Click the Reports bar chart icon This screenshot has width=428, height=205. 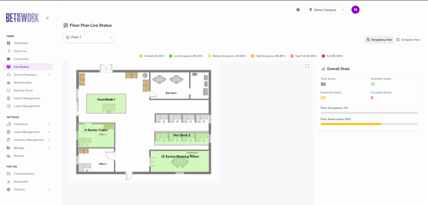coord(9,156)
